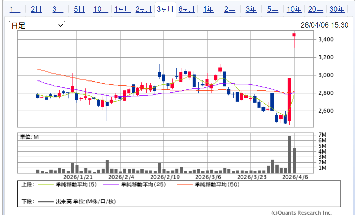Click the 2026/3/6 date axis label

click(208, 177)
